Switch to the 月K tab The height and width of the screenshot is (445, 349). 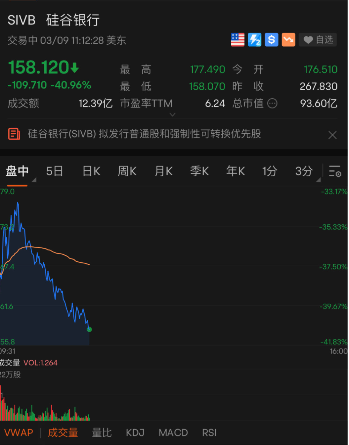click(x=163, y=171)
